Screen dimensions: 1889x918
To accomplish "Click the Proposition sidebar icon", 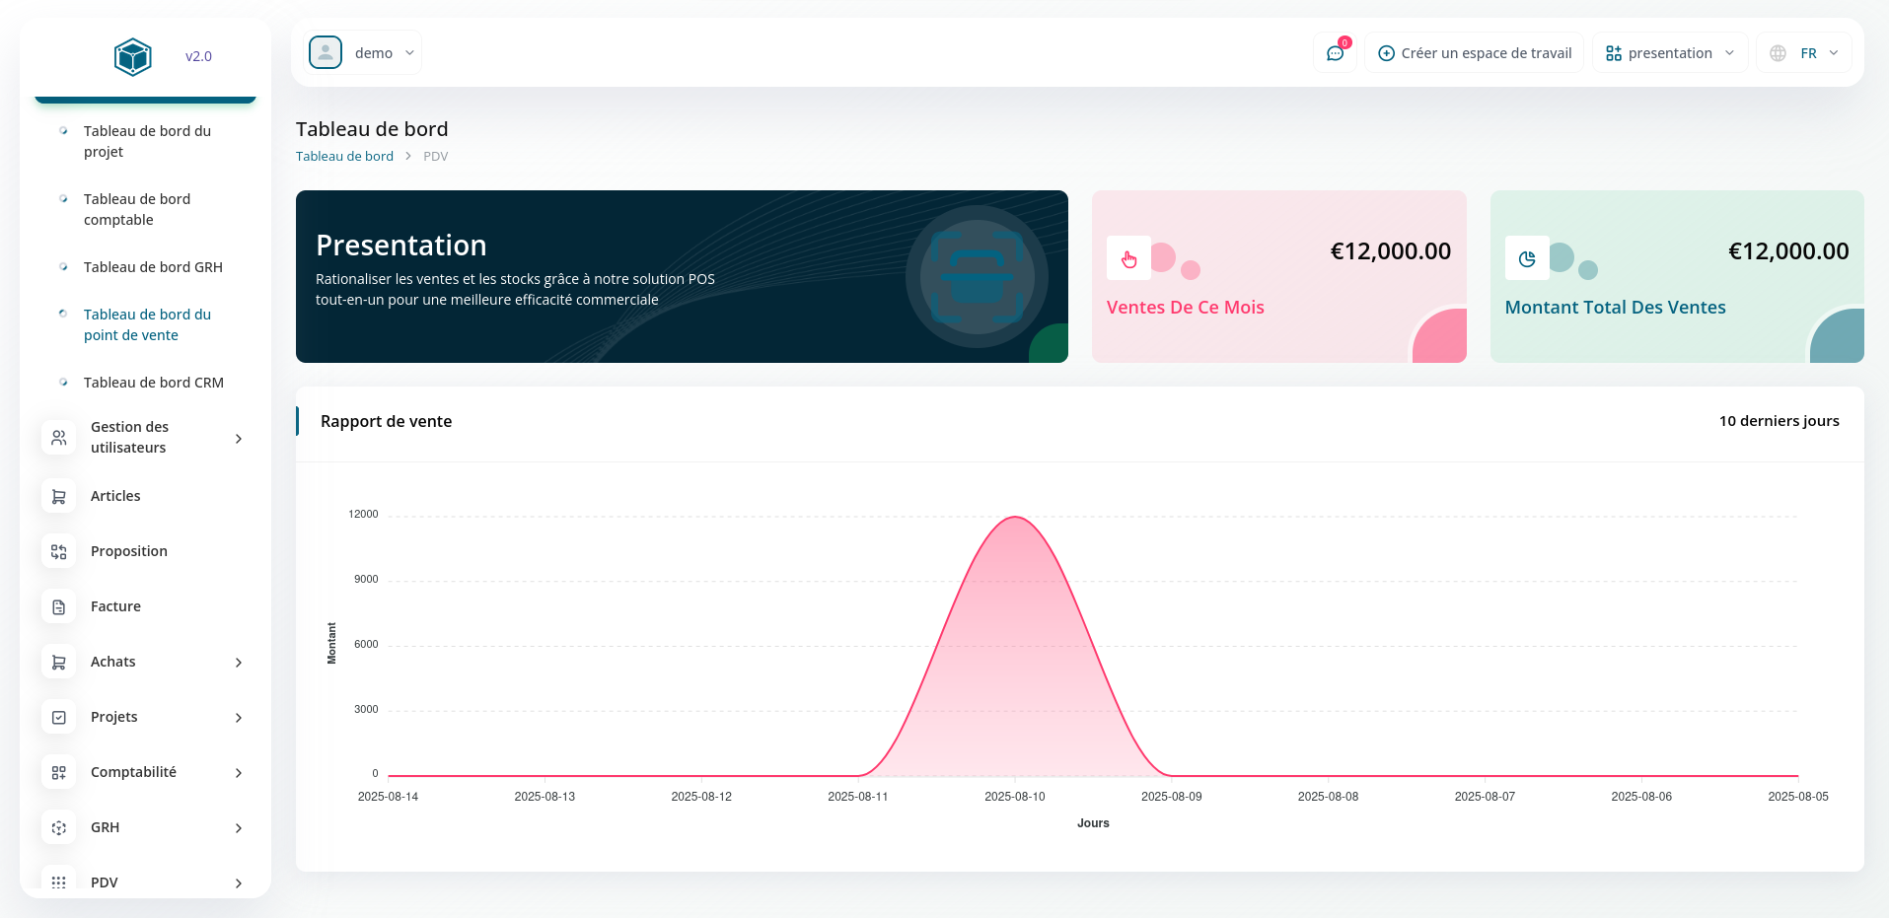I will (59, 551).
